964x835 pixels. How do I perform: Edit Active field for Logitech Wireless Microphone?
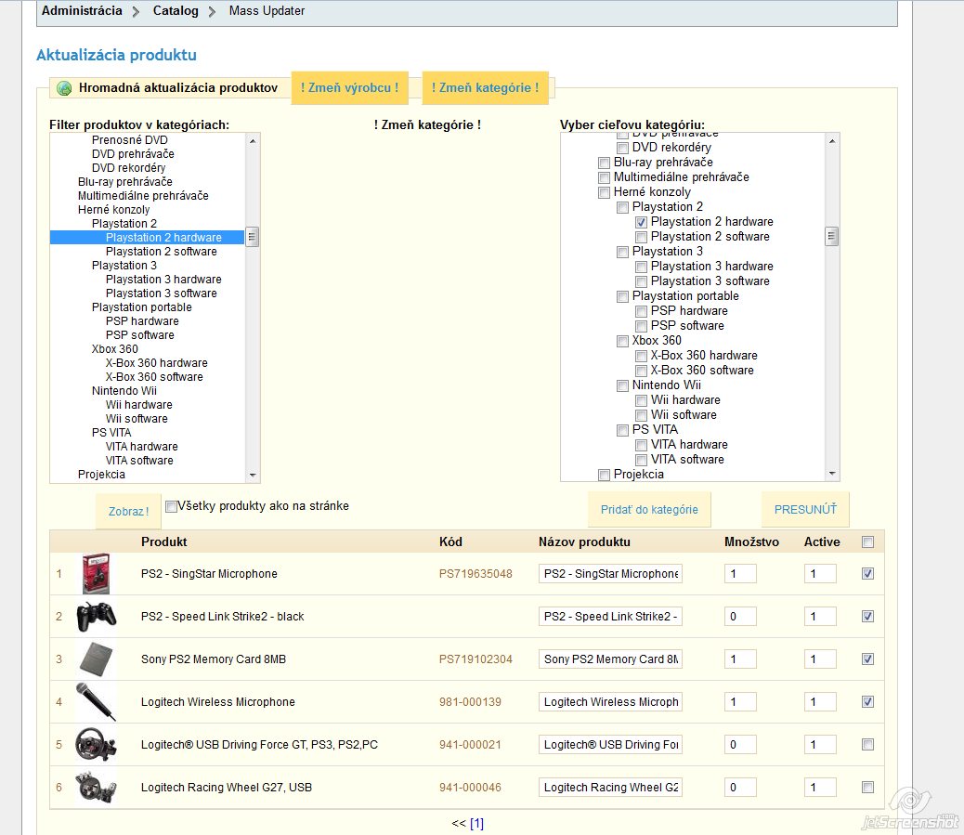click(x=820, y=701)
